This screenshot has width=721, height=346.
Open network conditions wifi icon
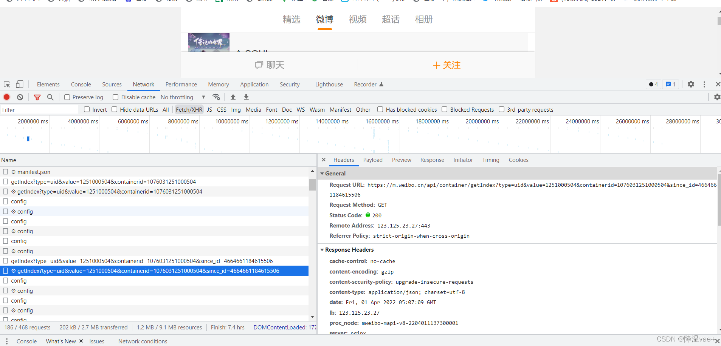(x=216, y=97)
